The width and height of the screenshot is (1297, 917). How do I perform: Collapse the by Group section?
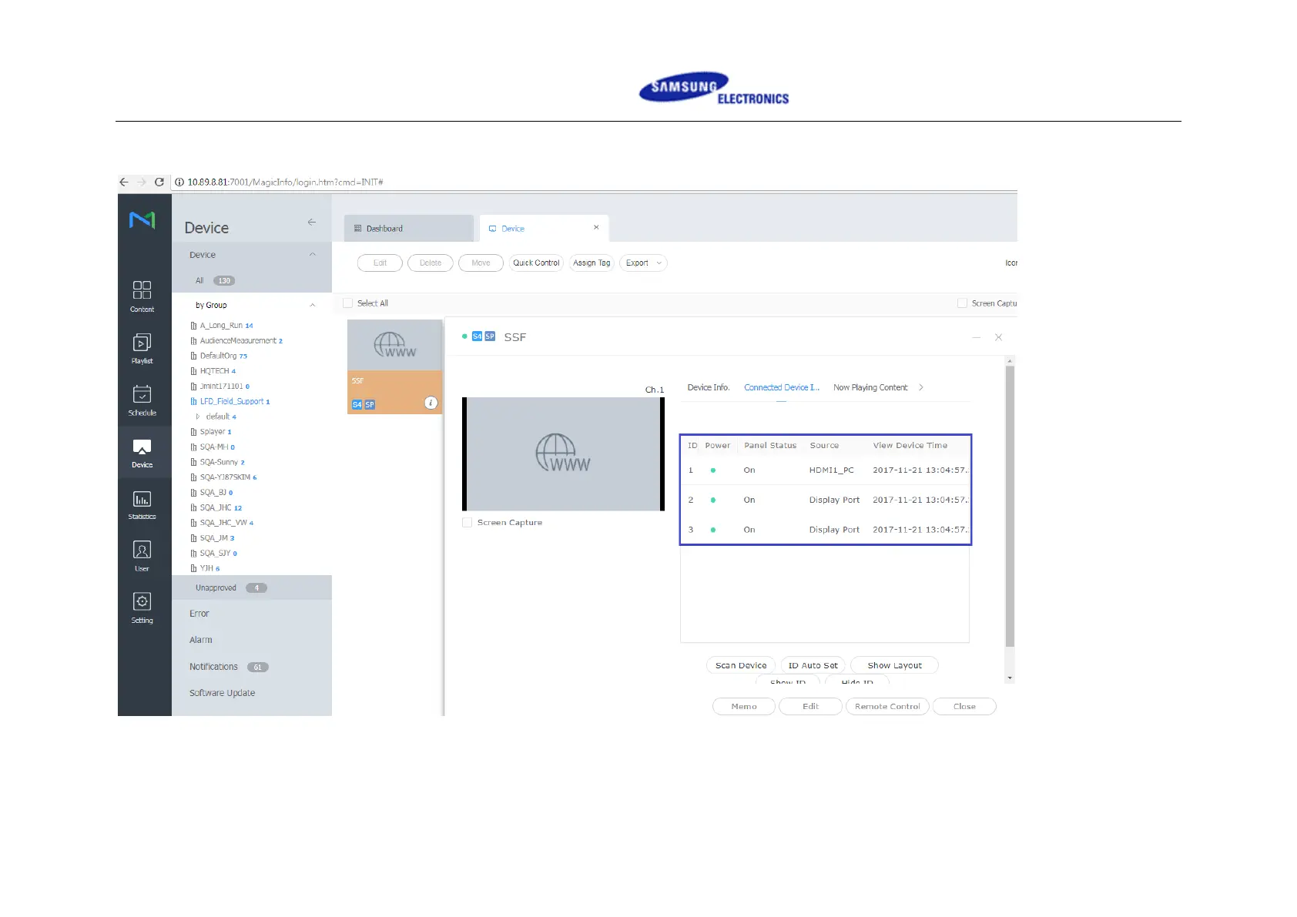click(312, 306)
